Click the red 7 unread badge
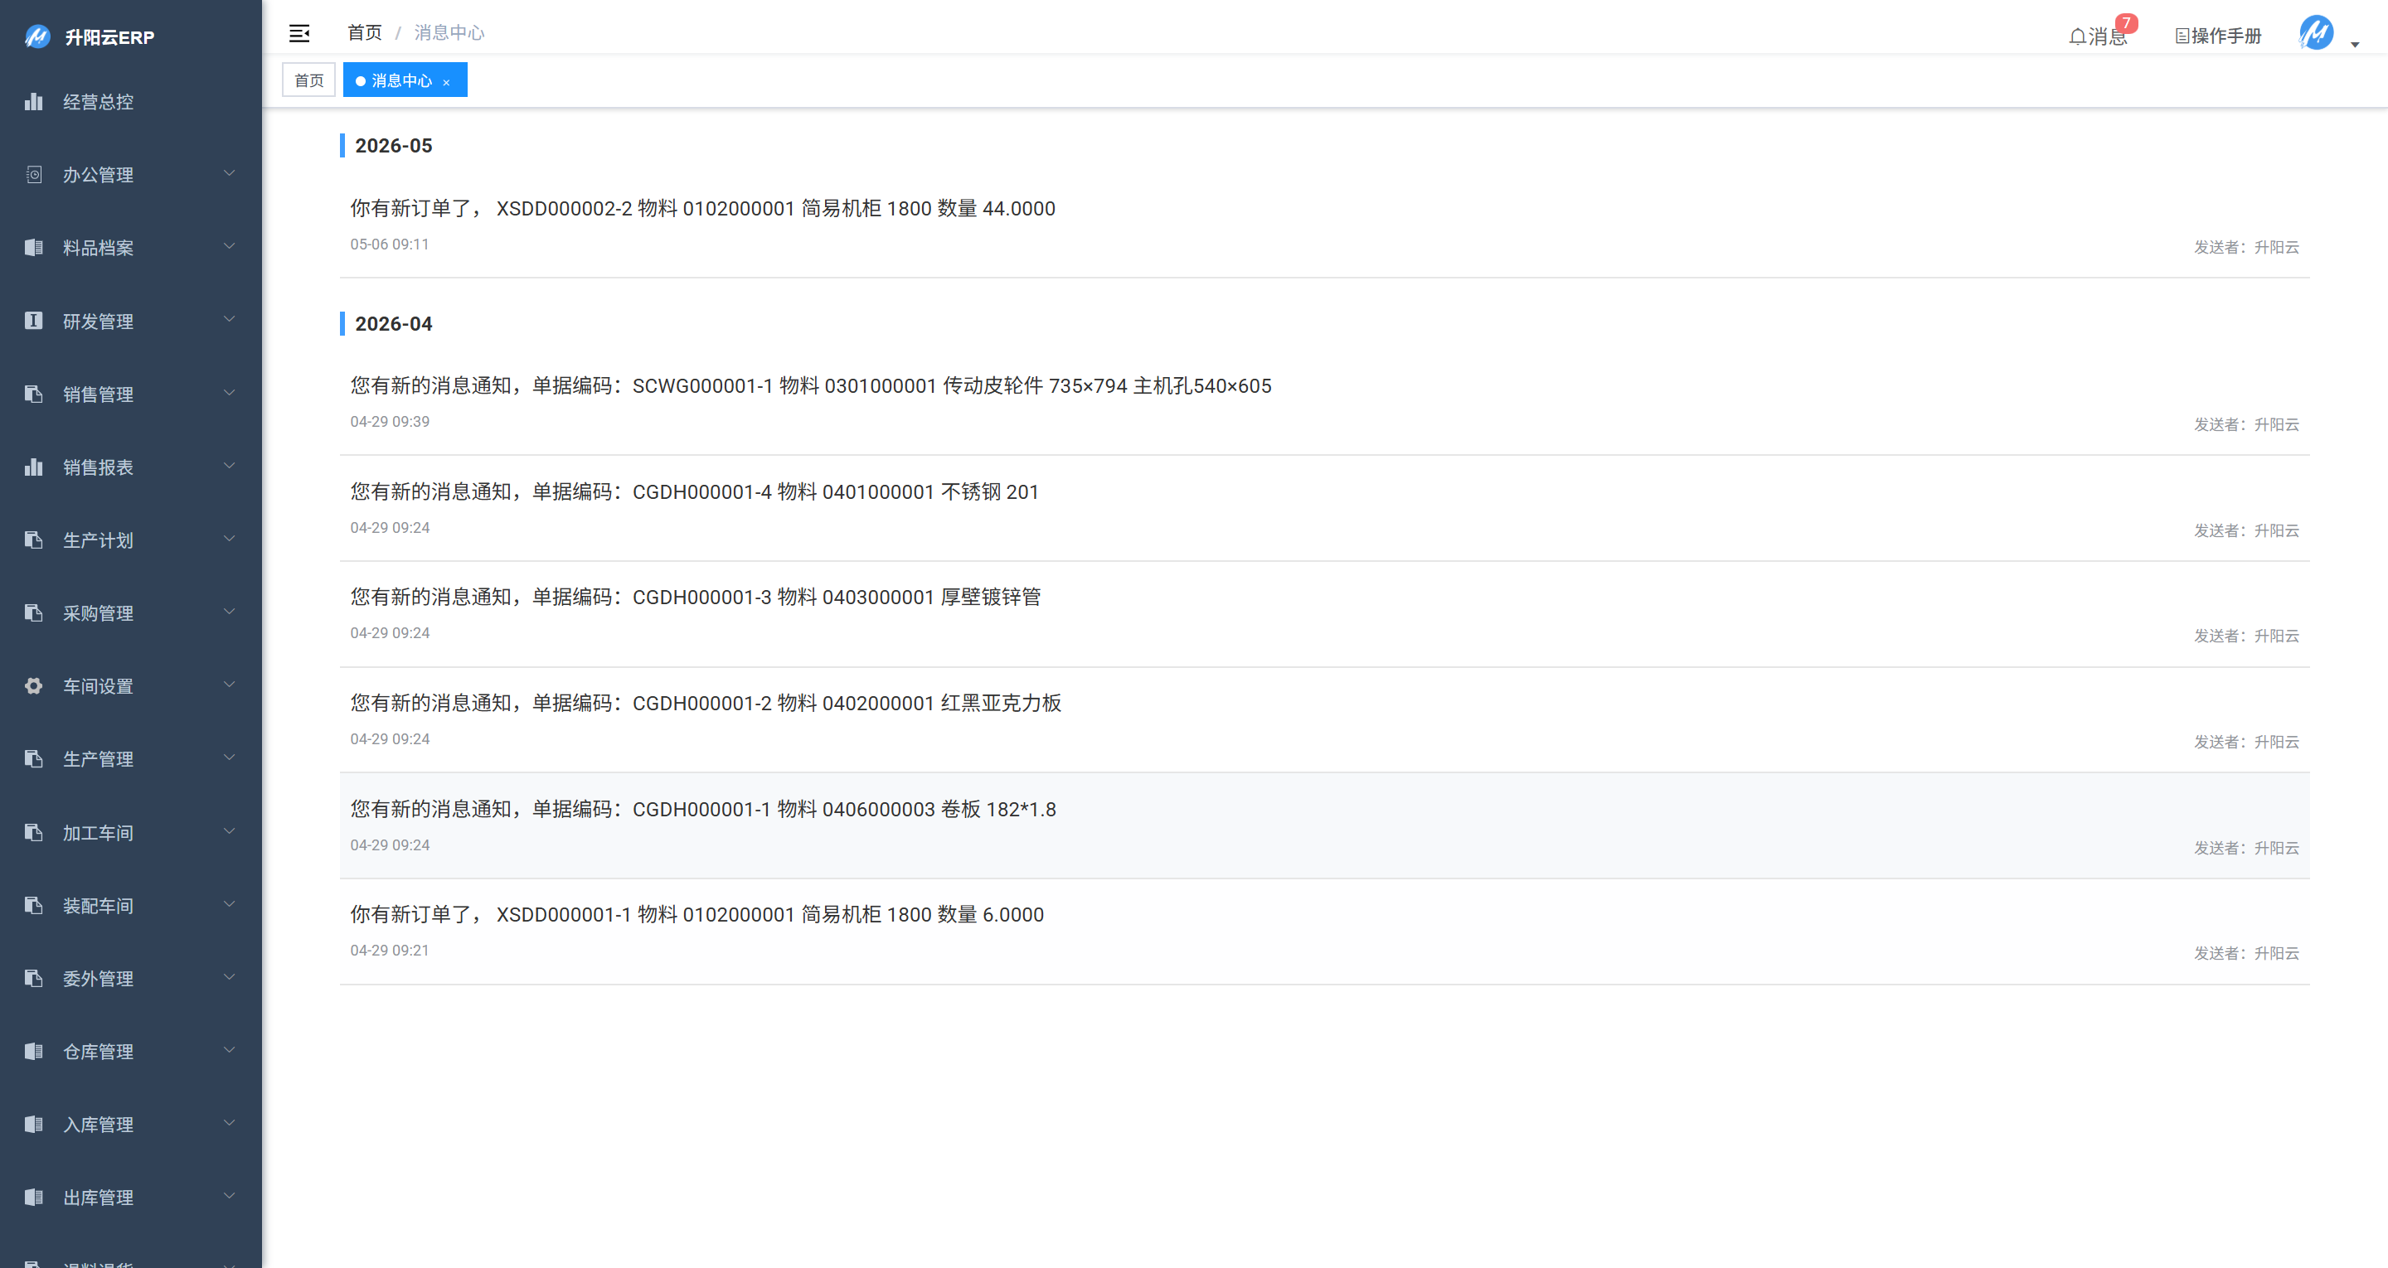This screenshot has width=2388, height=1268. [2126, 23]
